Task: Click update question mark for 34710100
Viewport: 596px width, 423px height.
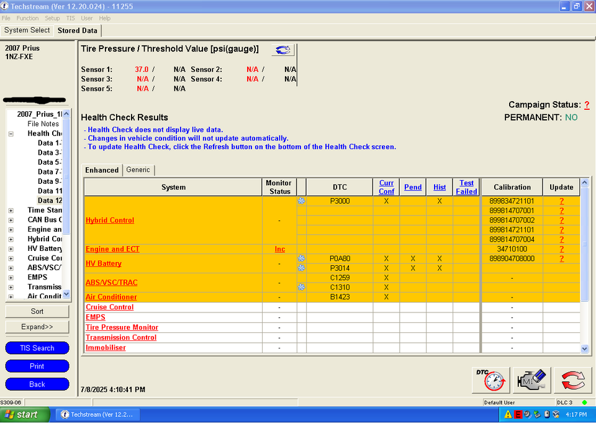Action: pyautogui.click(x=562, y=249)
